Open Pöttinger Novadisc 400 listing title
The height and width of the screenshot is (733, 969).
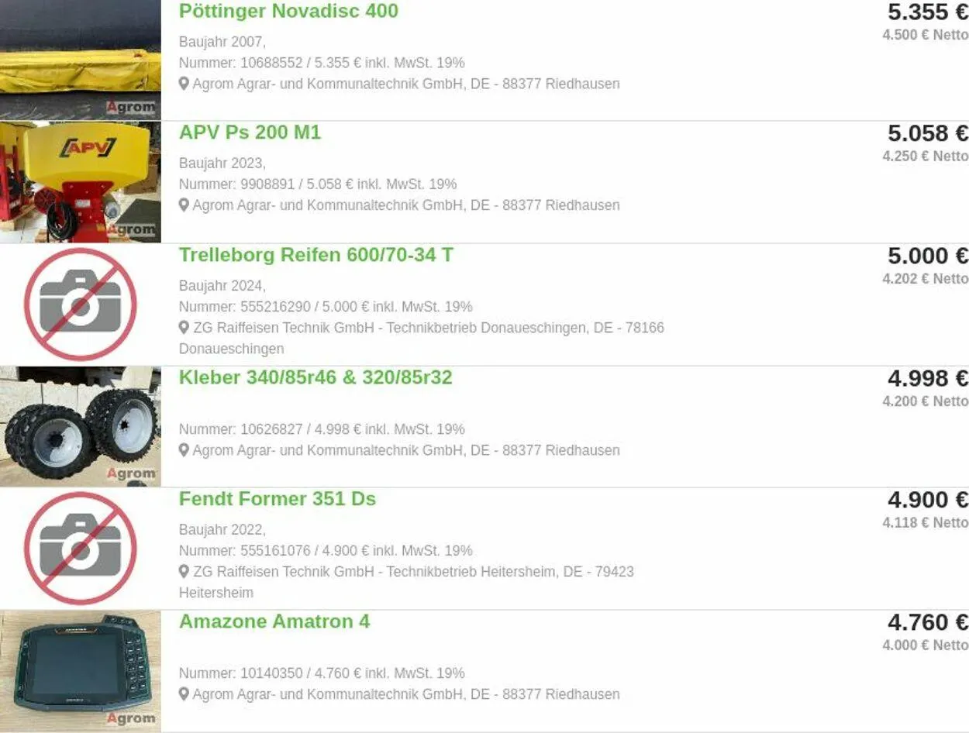[x=288, y=12]
